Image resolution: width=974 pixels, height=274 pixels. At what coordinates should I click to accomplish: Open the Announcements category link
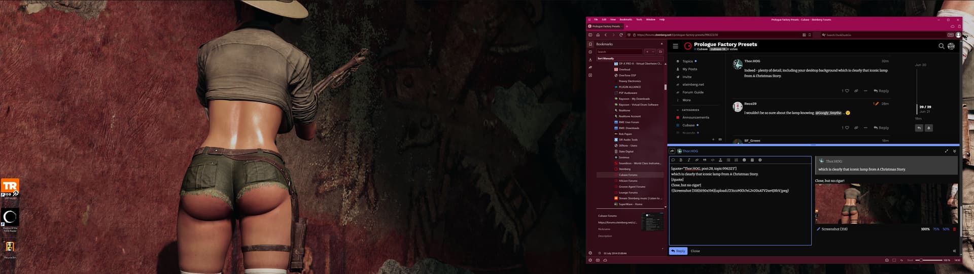(695, 118)
